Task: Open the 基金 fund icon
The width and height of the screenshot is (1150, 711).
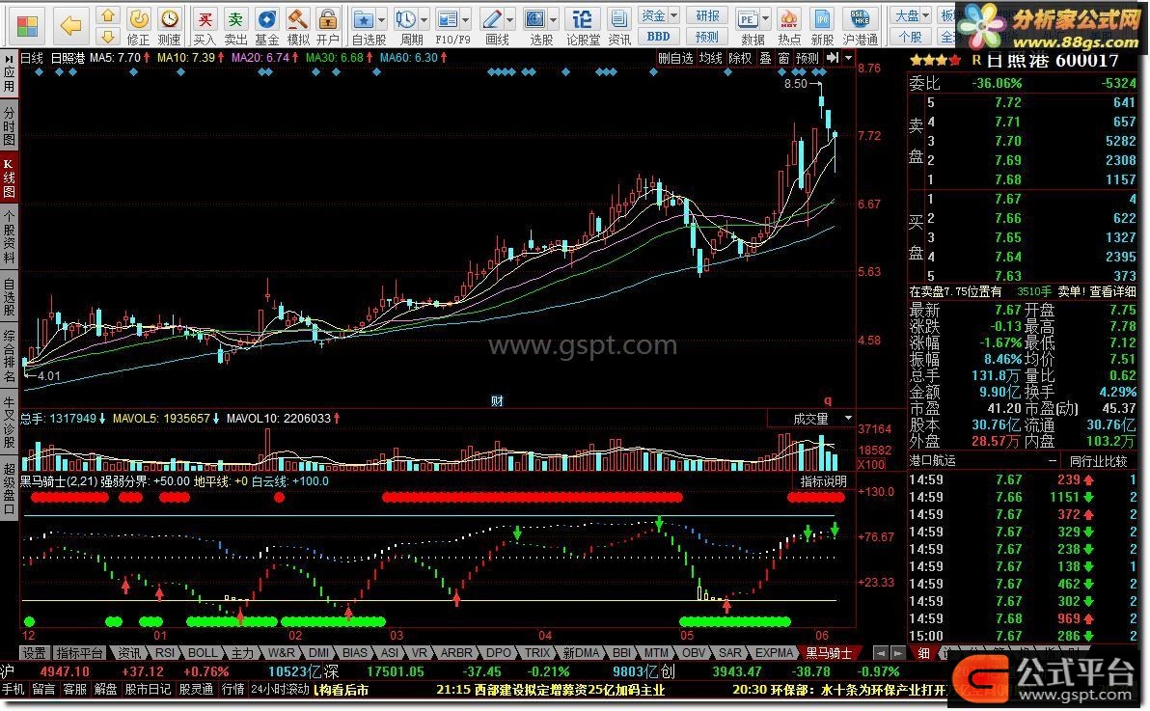Action: tap(266, 26)
